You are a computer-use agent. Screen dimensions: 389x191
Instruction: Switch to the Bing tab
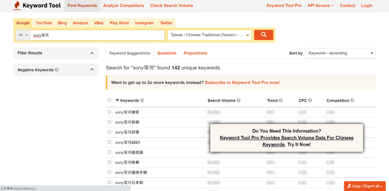click(63, 23)
